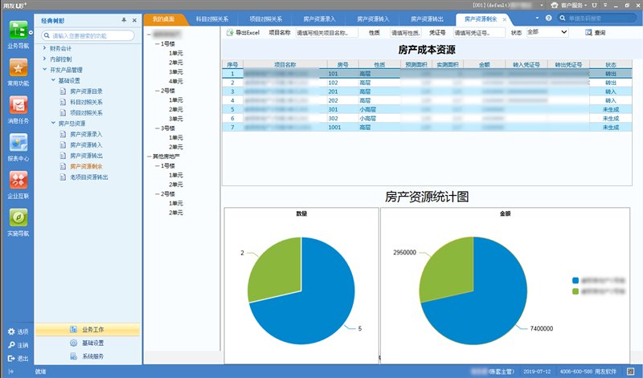Collapse the 房产总资源 tree node
Image resolution: width=643 pixels, height=378 pixels.
tap(53, 123)
